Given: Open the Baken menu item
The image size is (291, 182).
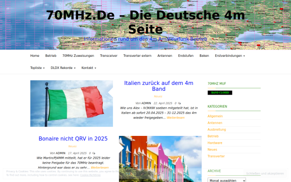Looking at the screenshot, I should 204,56.
